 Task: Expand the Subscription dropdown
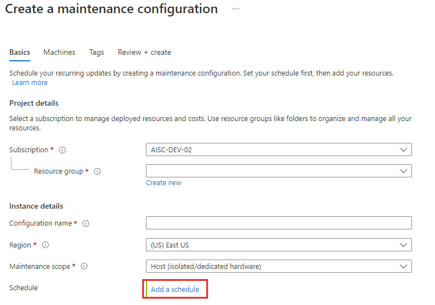pyautogui.click(x=278, y=149)
